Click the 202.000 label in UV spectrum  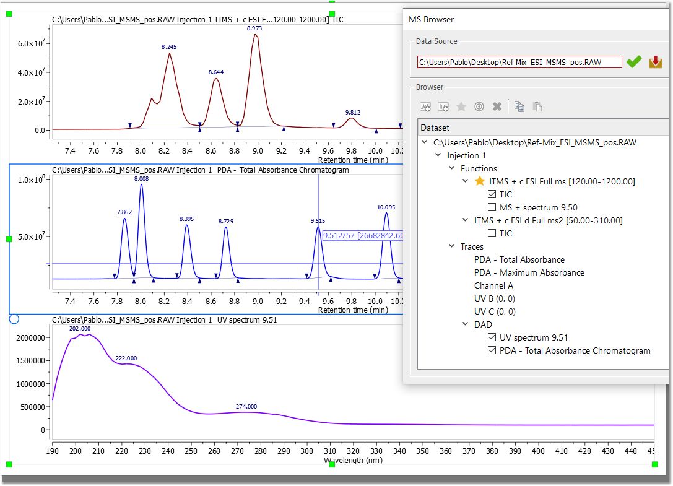pyautogui.click(x=80, y=328)
